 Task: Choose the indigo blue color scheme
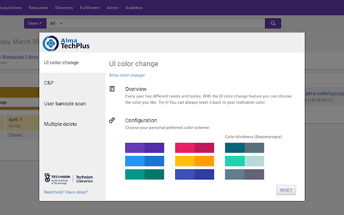point(195,174)
